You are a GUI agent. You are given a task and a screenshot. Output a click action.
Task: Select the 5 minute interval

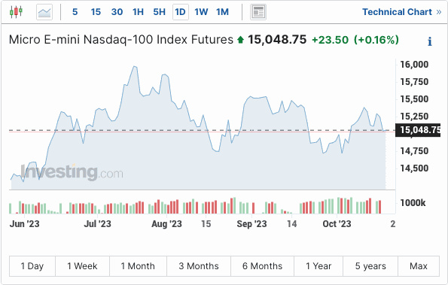(75, 12)
